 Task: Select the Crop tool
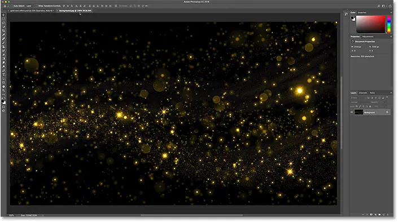click(x=3, y=31)
